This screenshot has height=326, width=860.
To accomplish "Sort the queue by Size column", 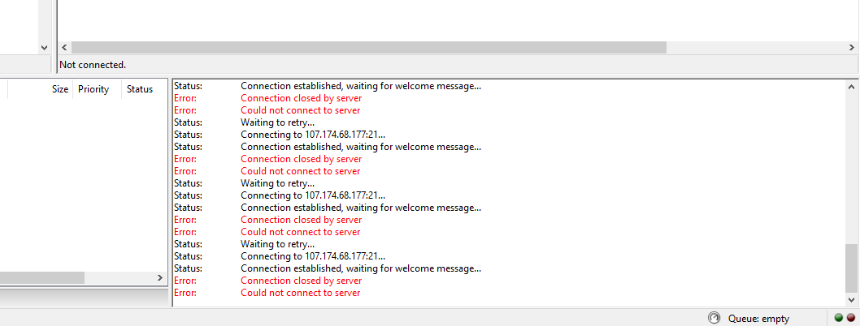I will pos(60,89).
